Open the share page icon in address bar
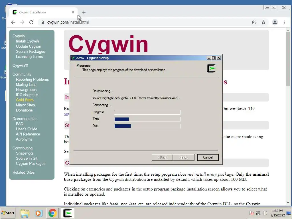Viewport: 292px width, 219px height. pyautogui.click(x=254, y=22)
